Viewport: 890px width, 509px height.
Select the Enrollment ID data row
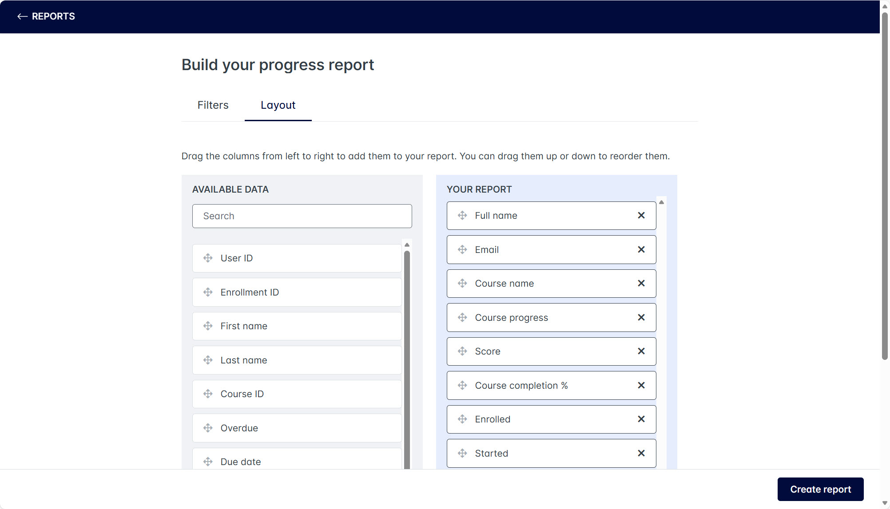tap(297, 292)
